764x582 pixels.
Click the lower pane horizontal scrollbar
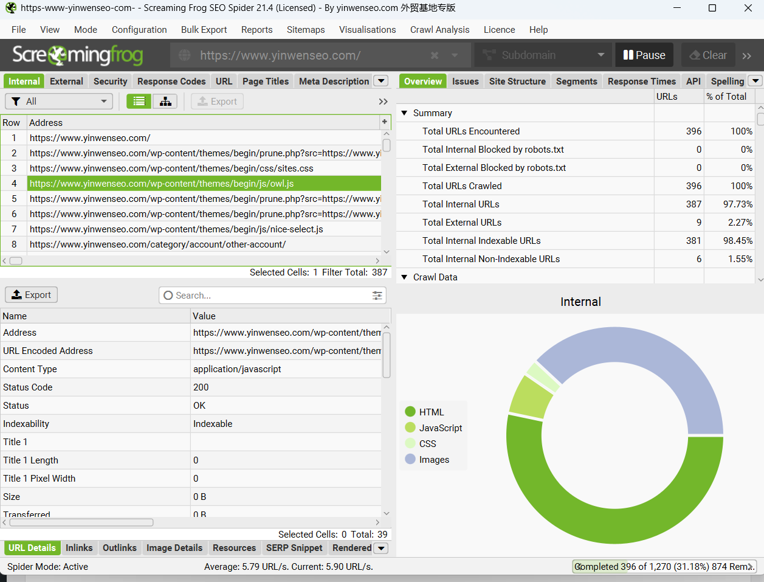tap(81, 522)
